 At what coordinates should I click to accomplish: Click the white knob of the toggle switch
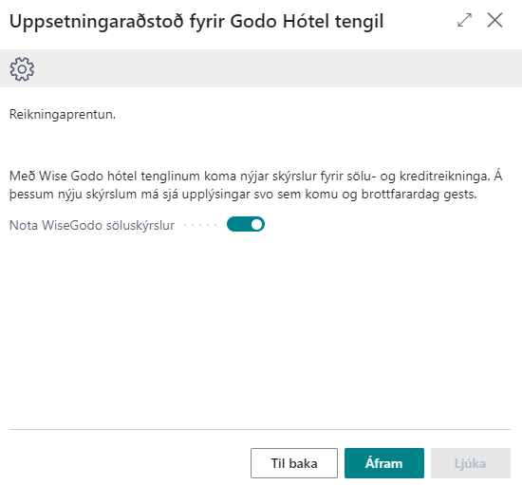click(256, 224)
